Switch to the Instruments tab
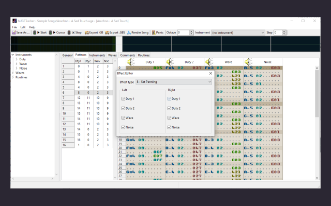Viewport: 331px width, 206px height. point(97,55)
